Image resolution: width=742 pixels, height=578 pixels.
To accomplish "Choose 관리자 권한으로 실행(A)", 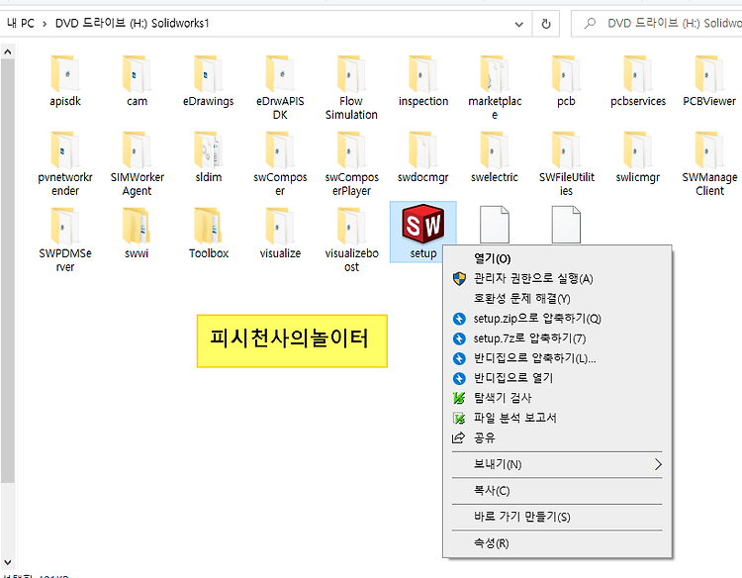I will click(x=557, y=278).
